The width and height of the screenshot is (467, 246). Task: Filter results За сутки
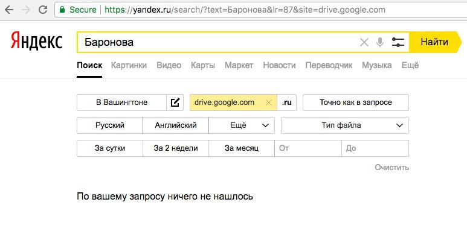(x=110, y=148)
